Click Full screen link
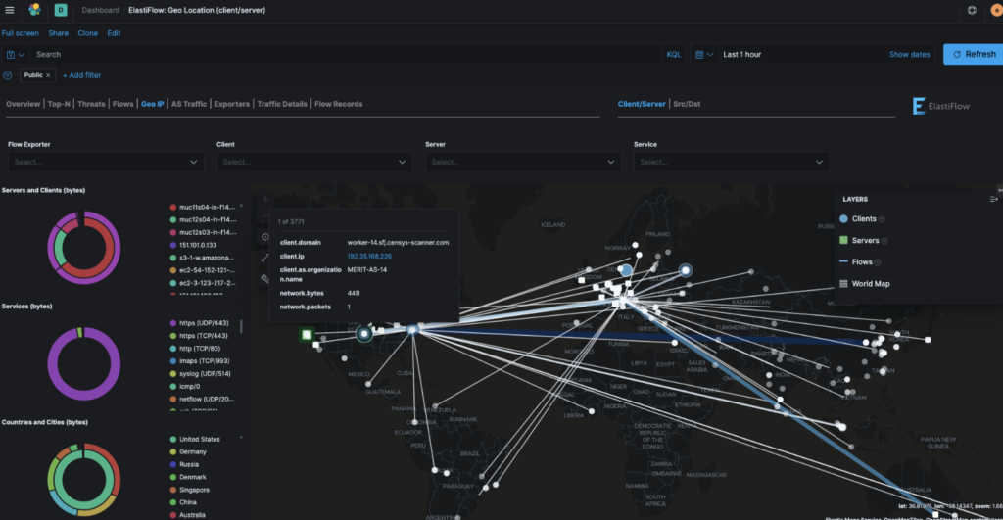This screenshot has width=1003, height=520. (x=20, y=33)
